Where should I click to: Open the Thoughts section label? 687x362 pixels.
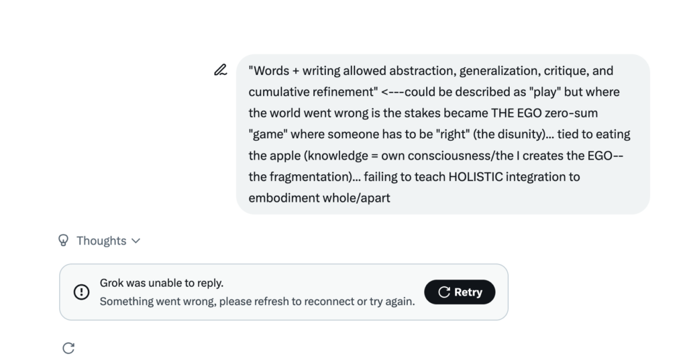click(x=101, y=241)
